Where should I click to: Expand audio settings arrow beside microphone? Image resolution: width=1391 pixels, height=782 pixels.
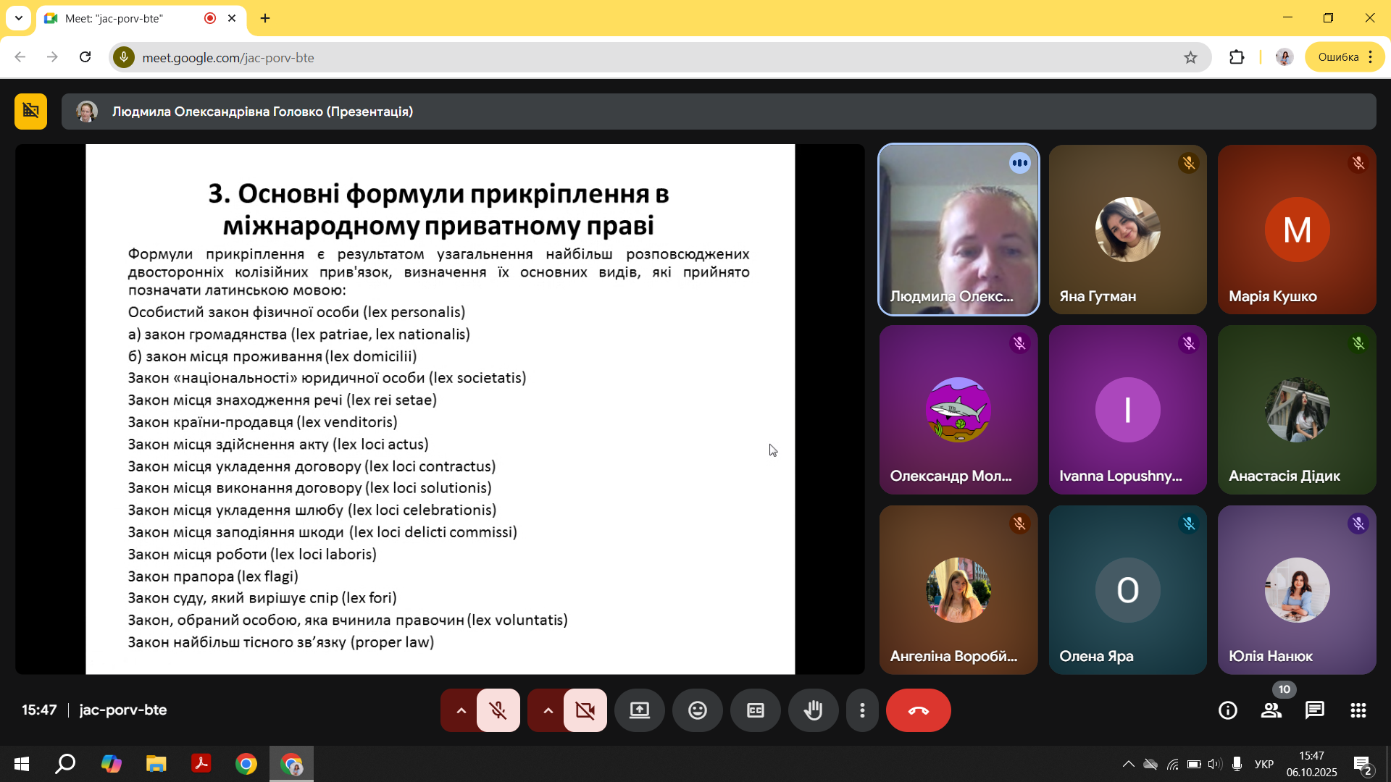coord(461,710)
